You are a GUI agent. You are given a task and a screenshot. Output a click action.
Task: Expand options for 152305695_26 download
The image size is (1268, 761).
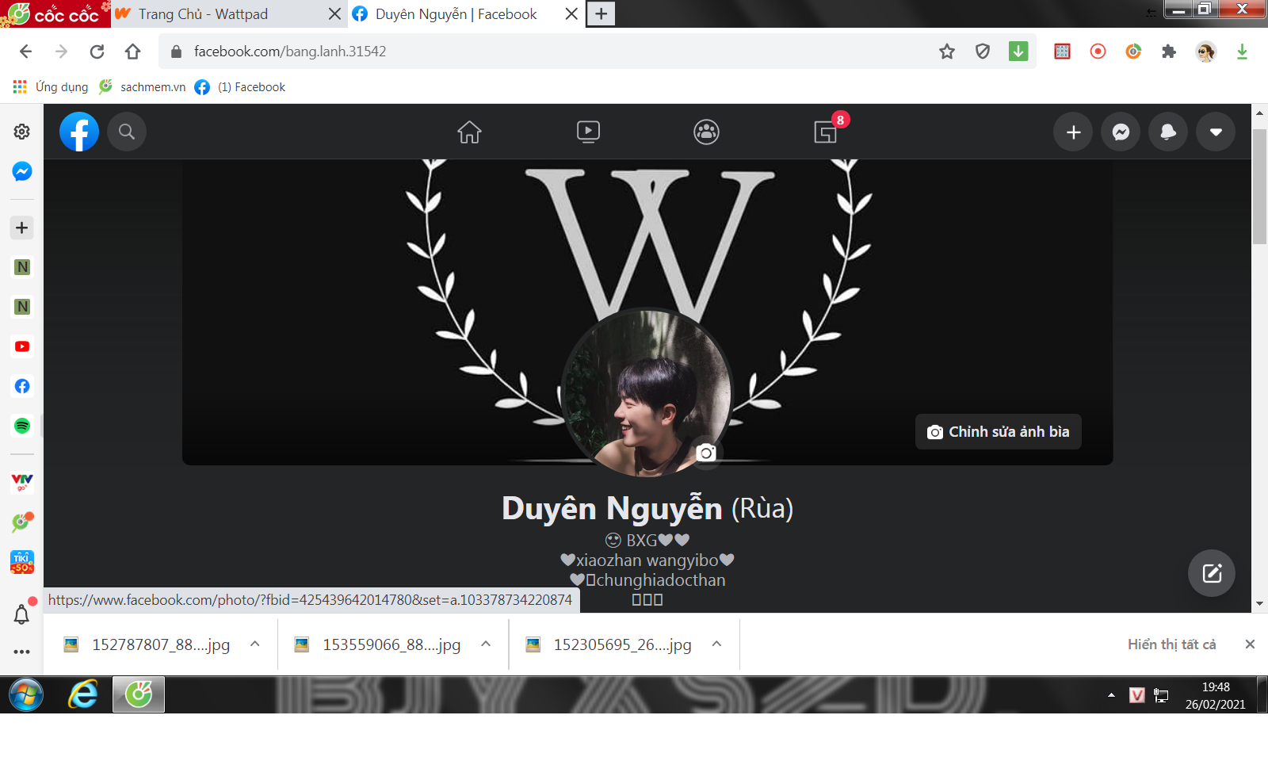pos(716,644)
